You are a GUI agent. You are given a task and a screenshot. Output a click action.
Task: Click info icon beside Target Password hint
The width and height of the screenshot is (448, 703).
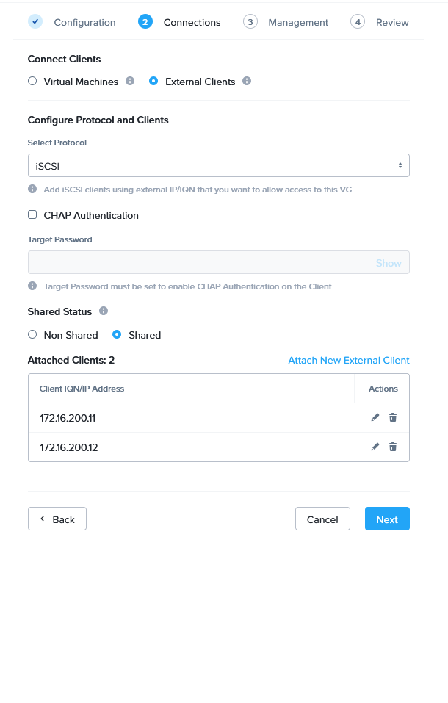pyautogui.click(x=32, y=286)
